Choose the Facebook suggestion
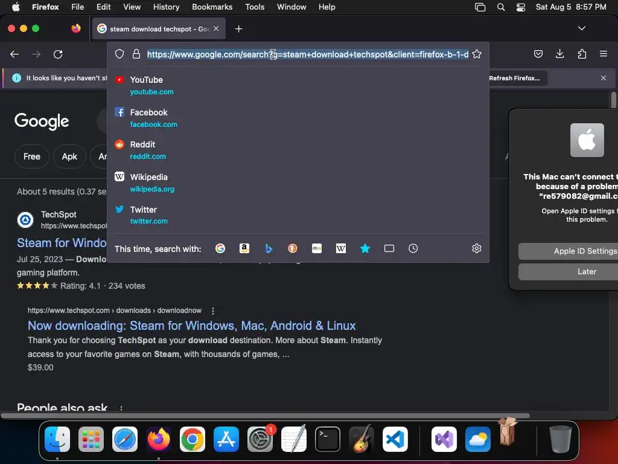This screenshot has width=618, height=464. coord(298,118)
